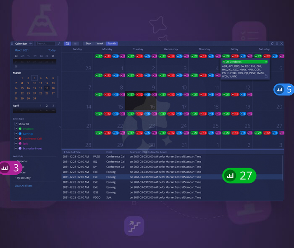Click Clear All Filters
Viewport: 294px width, 248px height.
tap(24, 186)
